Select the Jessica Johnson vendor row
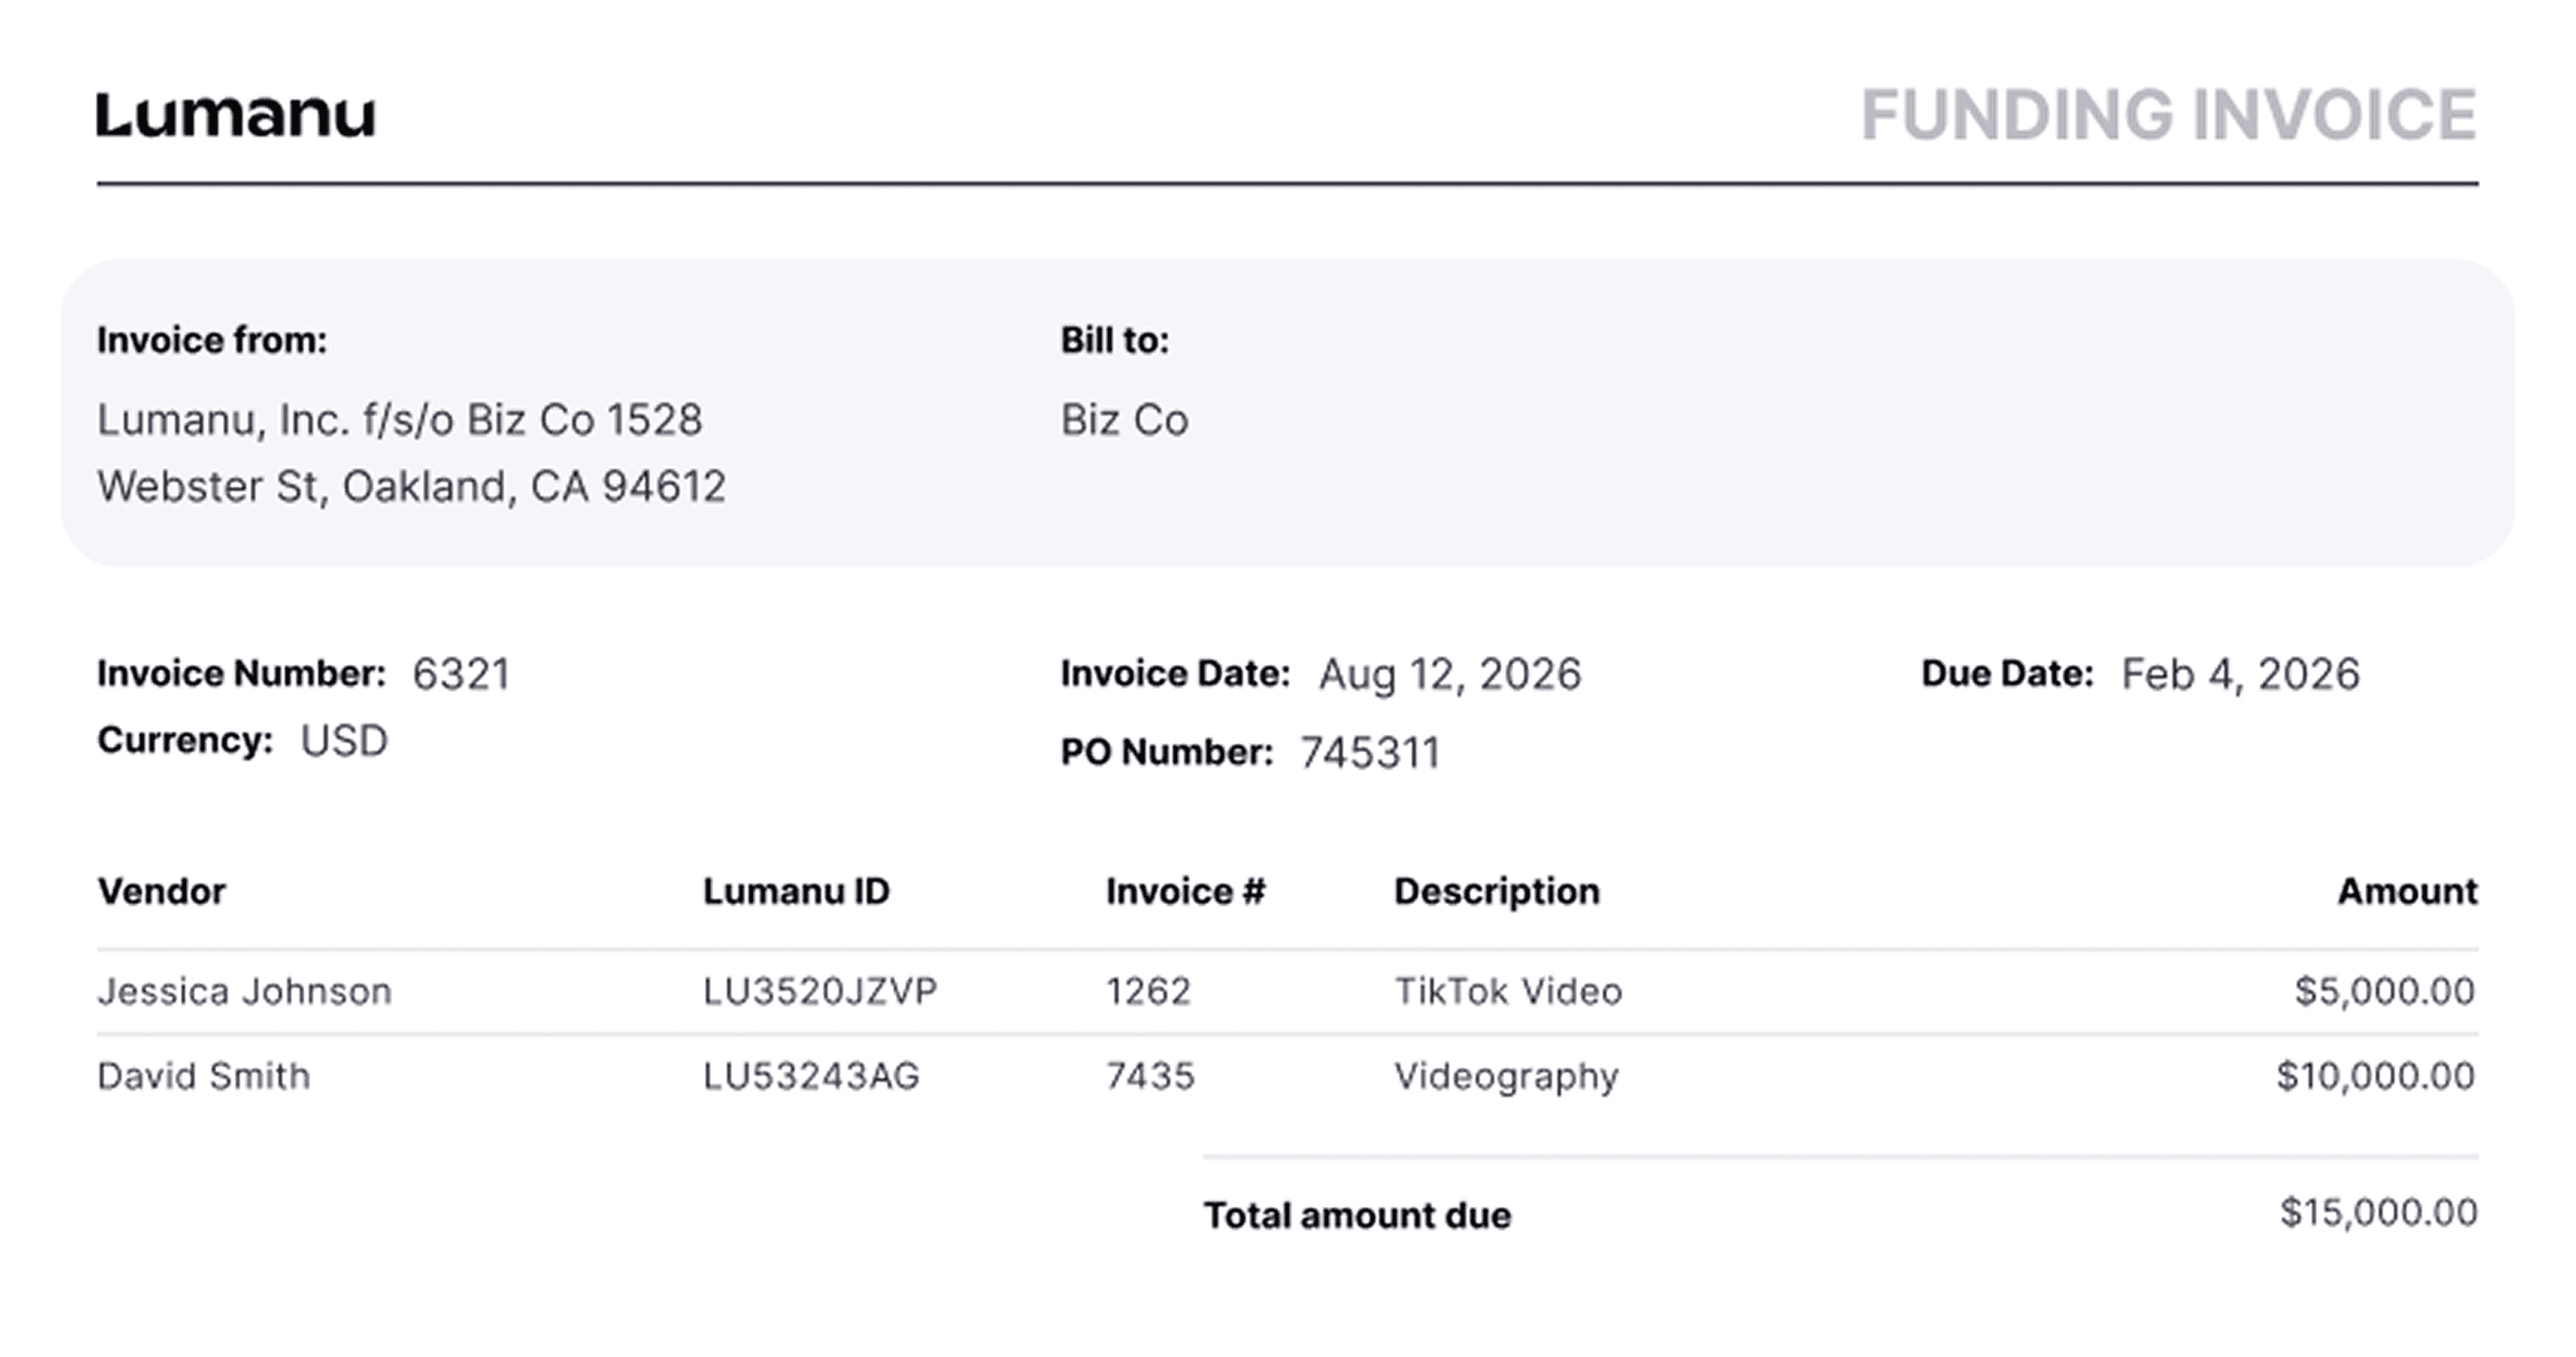This screenshot has height=1357, width=2576. click(244, 991)
